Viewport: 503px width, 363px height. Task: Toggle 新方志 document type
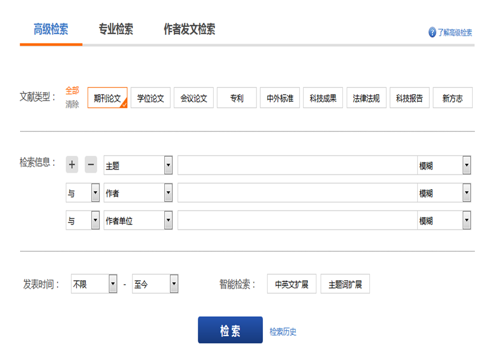pyautogui.click(x=453, y=98)
